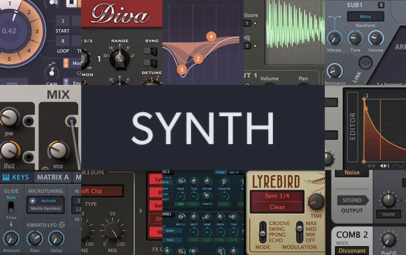406x255 pixels.
Task: Click the blue down arrow under Glide Time
Action: 11,224
